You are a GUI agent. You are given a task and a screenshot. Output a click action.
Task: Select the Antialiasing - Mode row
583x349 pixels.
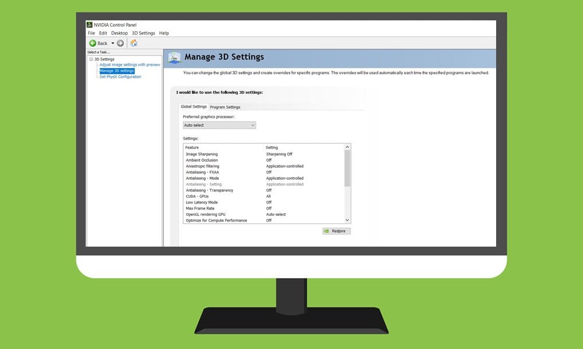pyautogui.click(x=264, y=178)
